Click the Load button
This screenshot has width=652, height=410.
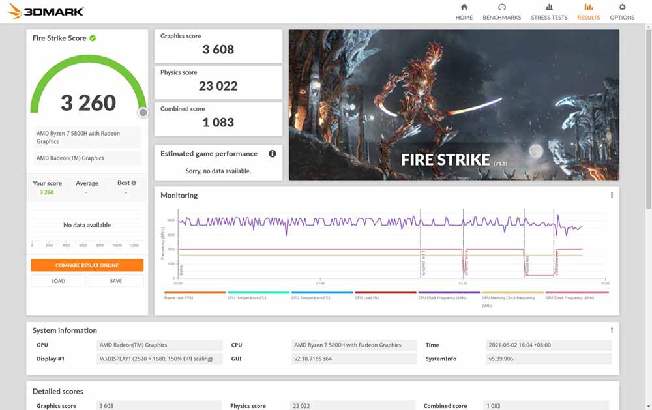coord(58,281)
